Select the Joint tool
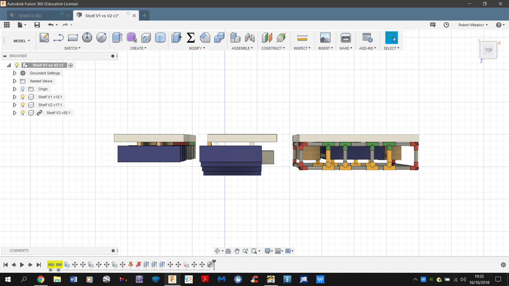Viewport: 509px width, 286px height. (x=250, y=38)
